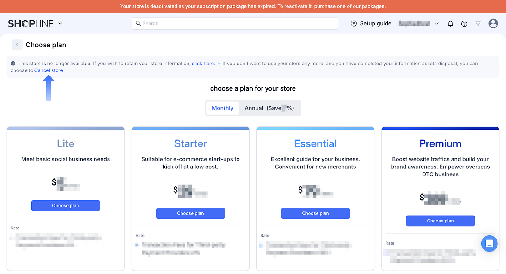
Task: Choose the Lite plan
Action: click(x=65, y=206)
